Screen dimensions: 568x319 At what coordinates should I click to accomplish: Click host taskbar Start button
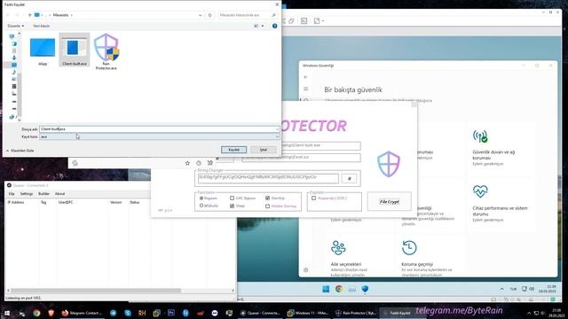[7, 313]
